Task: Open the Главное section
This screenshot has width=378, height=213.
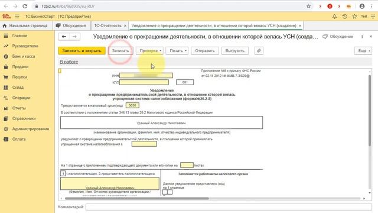Action: point(19,35)
